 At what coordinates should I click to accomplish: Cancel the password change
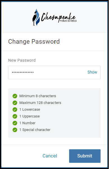pyautogui.click(x=50, y=156)
